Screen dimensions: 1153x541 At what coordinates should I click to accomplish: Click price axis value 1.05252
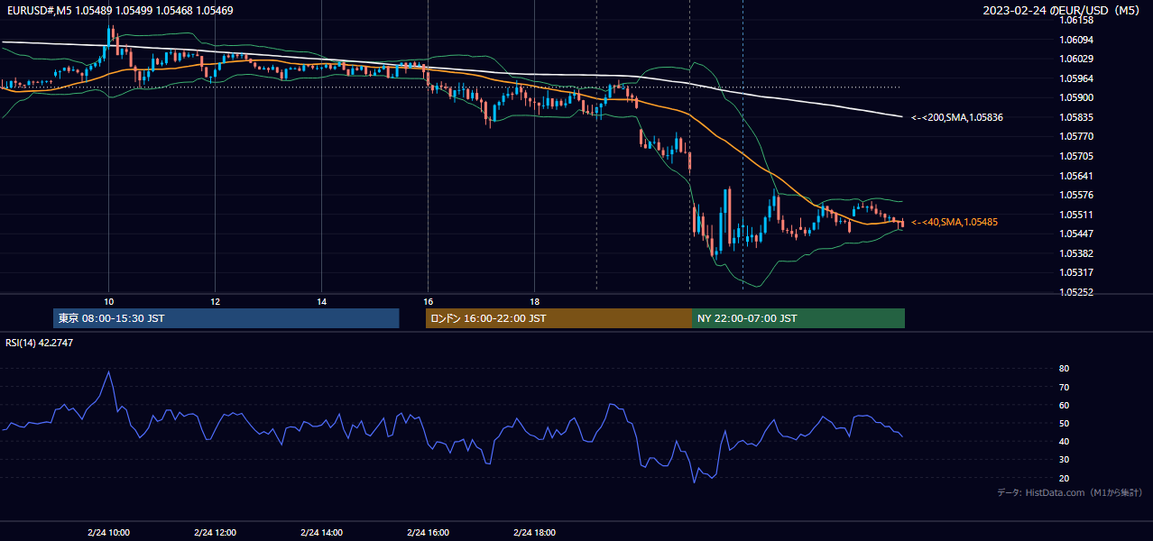pos(1076,292)
